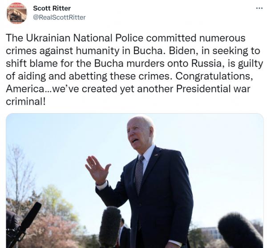Click the word "Congratulations," in the tweet

[214, 76]
